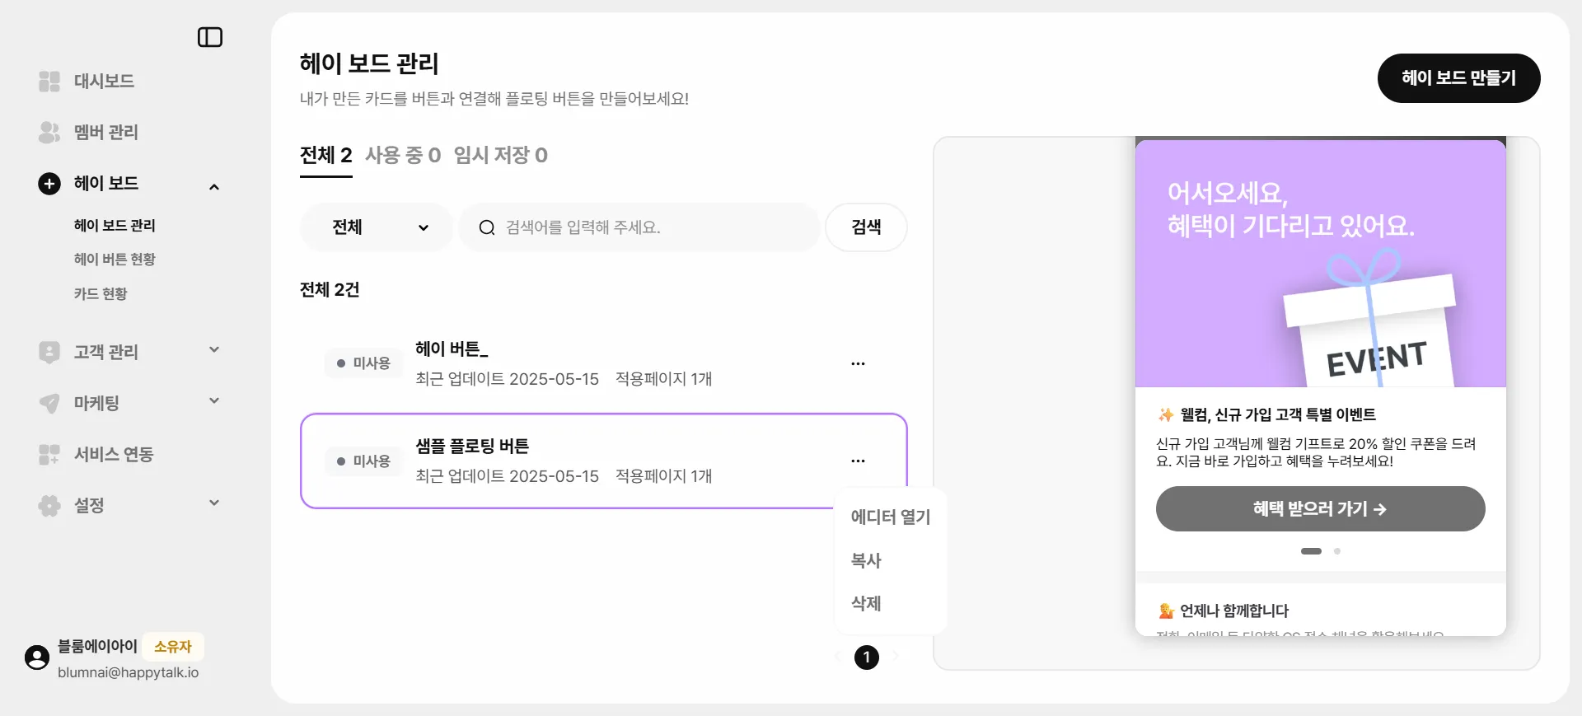Click the 헤이 보드 plus icon
This screenshot has height=716, width=1582.
pos(49,184)
